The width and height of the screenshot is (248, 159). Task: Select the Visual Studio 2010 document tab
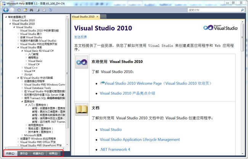point(83,17)
